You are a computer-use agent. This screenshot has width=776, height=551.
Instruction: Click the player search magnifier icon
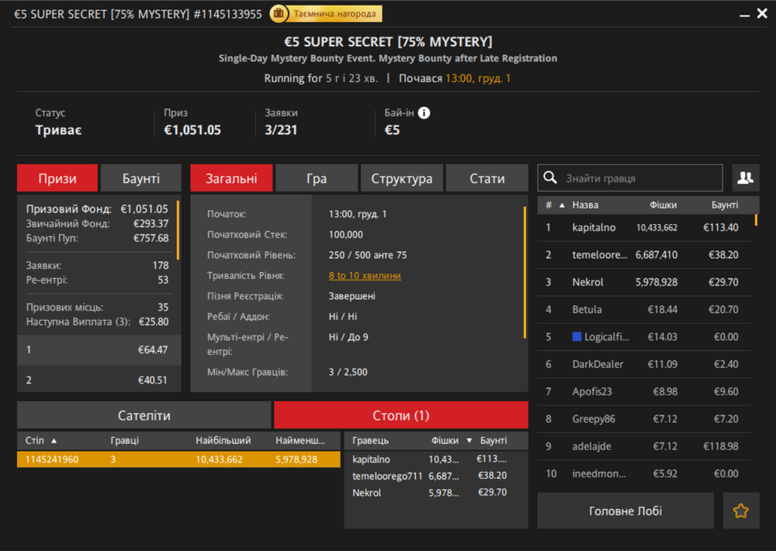pos(550,178)
